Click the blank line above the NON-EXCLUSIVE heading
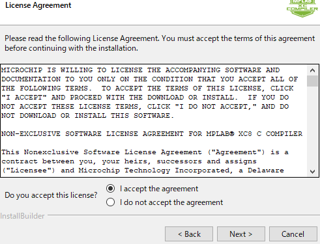Viewport: 320px width, 244px height. tap(154, 125)
